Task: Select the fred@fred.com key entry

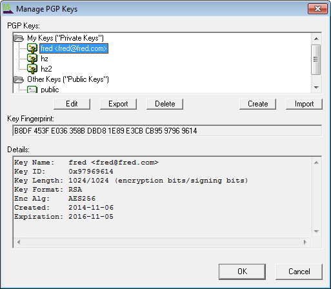Action: [x=74, y=48]
